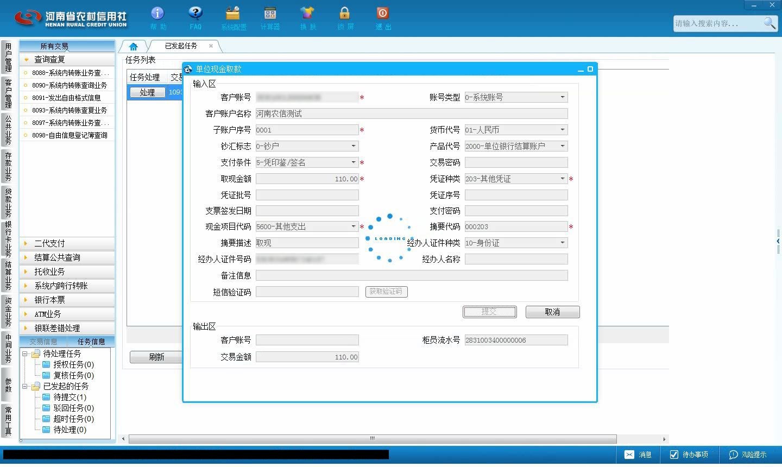The image size is (782, 467).
Task: Click the right arrow of horizontal scrollbar
Action: click(x=664, y=439)
